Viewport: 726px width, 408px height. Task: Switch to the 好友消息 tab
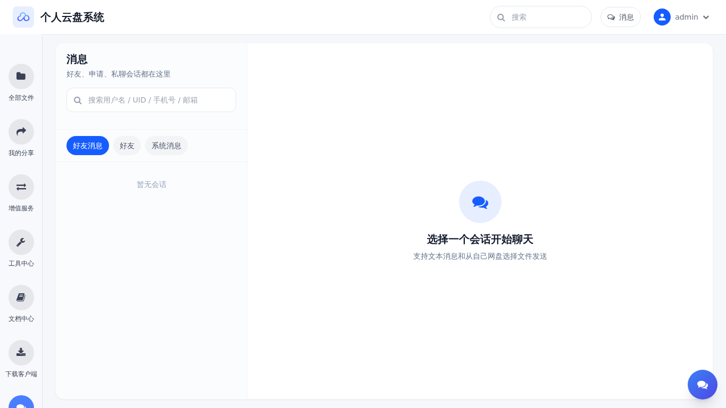pyautogui.click(x=88, y=146)
